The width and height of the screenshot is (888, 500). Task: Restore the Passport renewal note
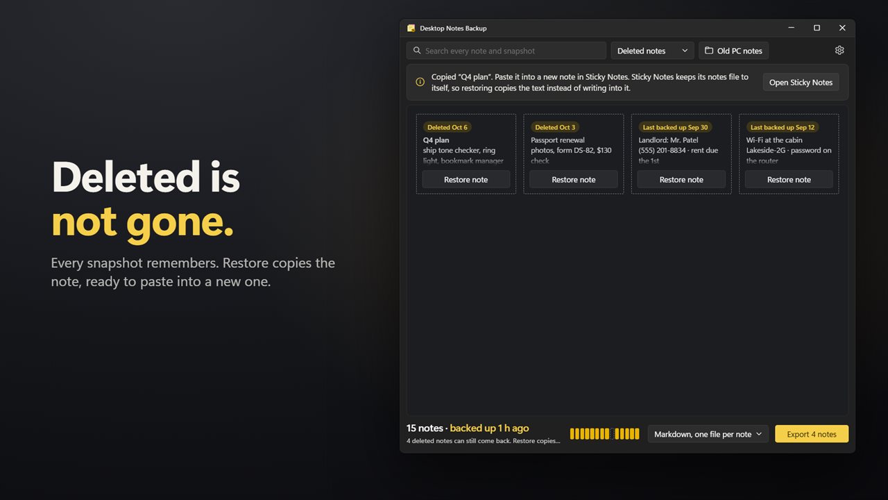click(574, 179)
